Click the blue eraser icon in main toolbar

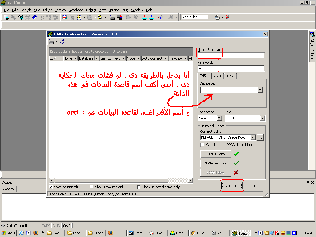click(35, 17)
